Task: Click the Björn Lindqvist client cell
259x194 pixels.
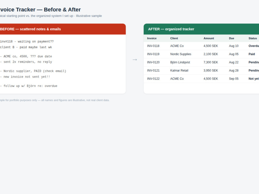Action: point(180,62)
